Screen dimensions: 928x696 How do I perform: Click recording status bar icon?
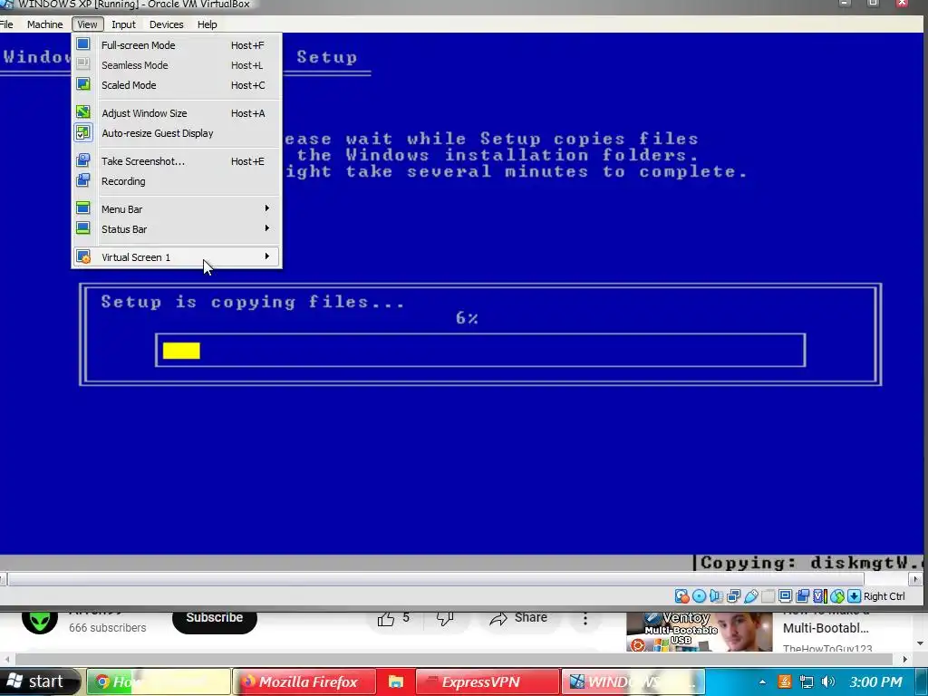click(x=803, y=596)
